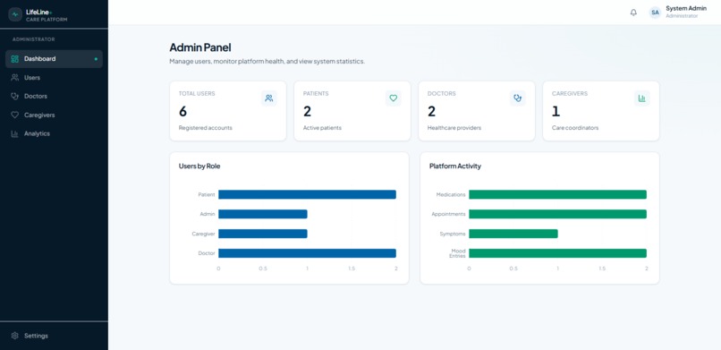This screenshot has width=721, height=350.
Task: Click the Doctor bar in Users by Role
Action: [x=307, y=253]
